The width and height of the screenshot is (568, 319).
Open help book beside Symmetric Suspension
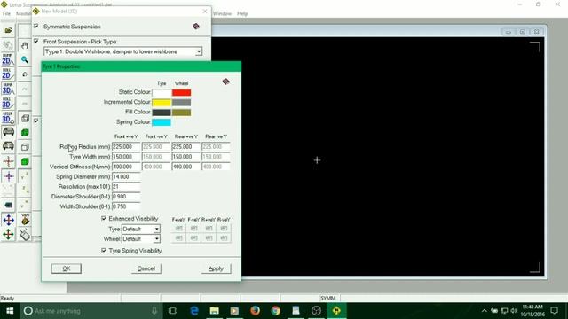coord(196,27)
